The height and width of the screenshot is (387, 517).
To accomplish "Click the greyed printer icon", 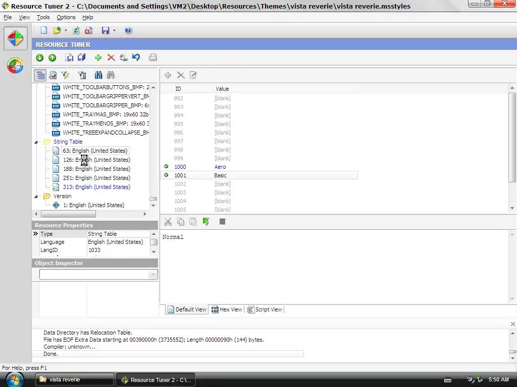I will click(x=152, y=57).
